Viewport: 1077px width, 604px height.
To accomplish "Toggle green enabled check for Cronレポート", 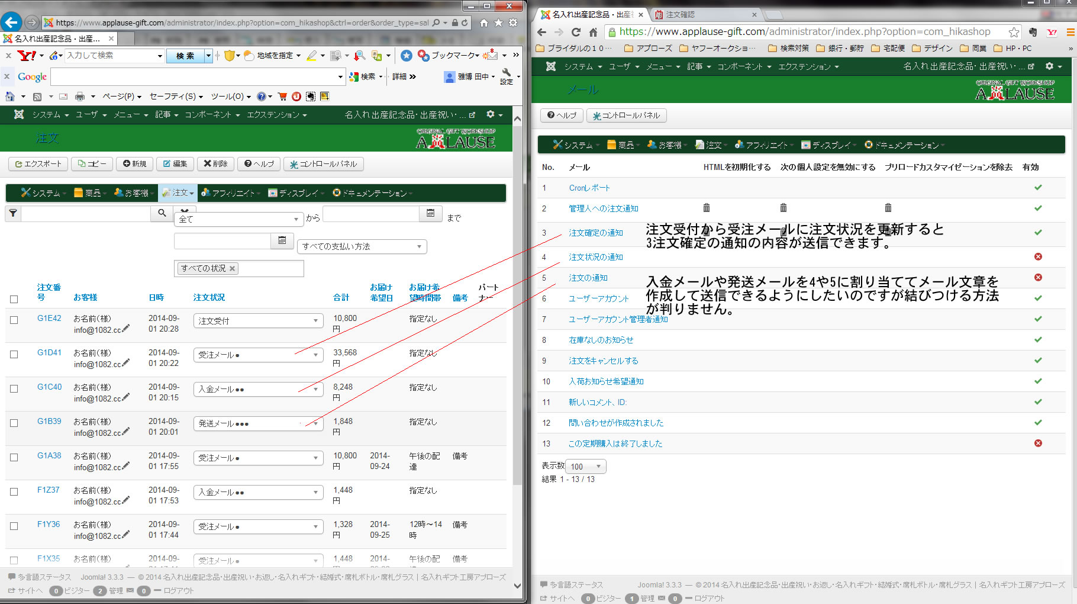I will [x=1038, y=188].
